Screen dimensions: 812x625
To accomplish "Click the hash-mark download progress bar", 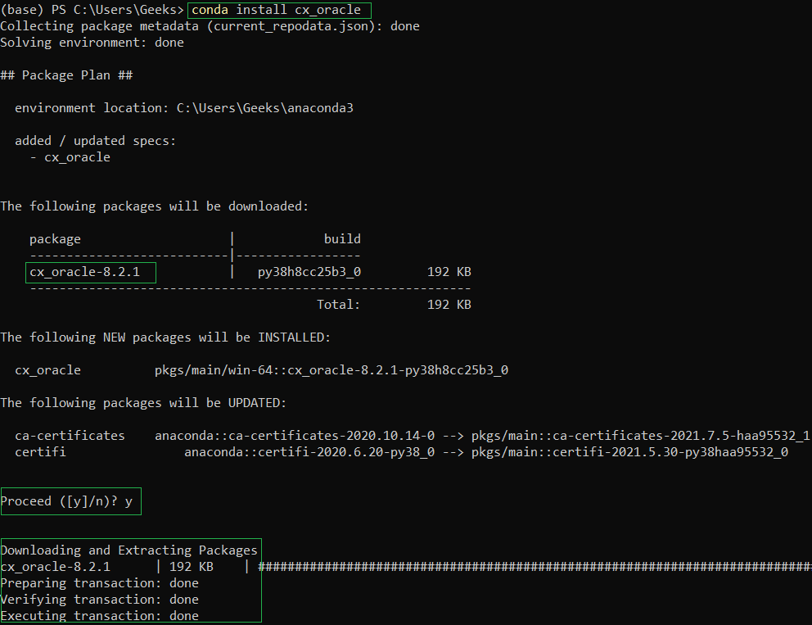I will (535, 567).
